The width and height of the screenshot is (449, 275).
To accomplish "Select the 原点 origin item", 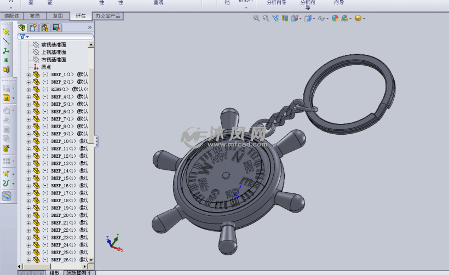I will (x=46, y=67).
